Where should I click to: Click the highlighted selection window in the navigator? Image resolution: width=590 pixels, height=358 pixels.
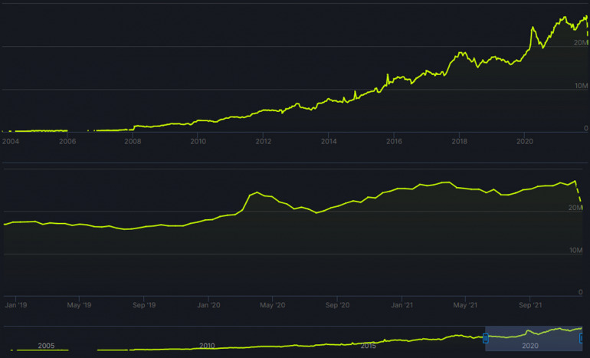(533, 338)
